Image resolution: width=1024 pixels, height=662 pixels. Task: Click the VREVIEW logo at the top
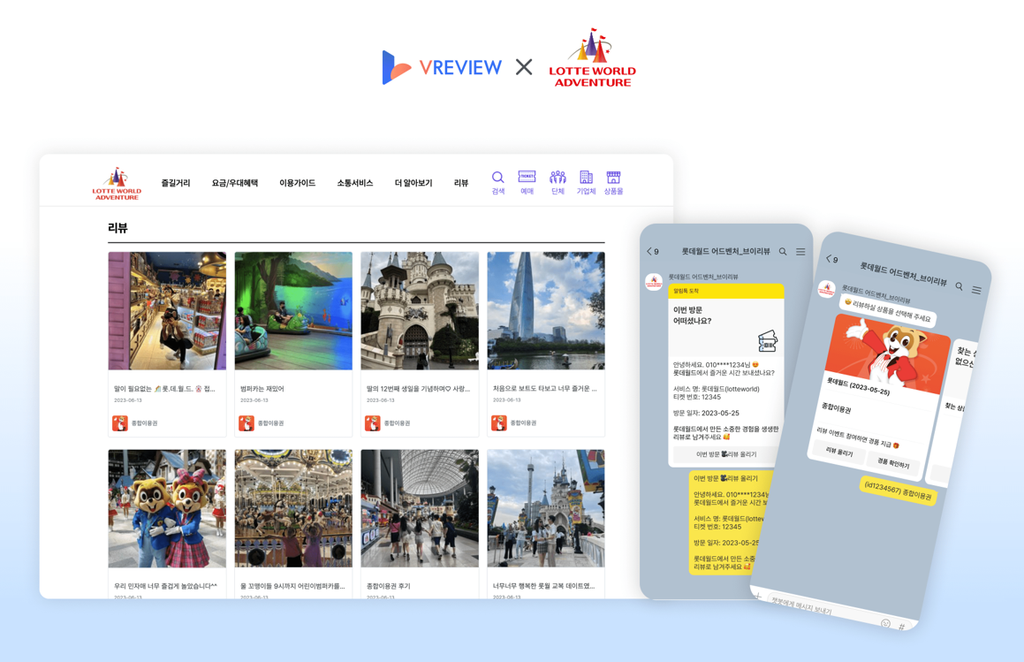[x=442, y=67]
